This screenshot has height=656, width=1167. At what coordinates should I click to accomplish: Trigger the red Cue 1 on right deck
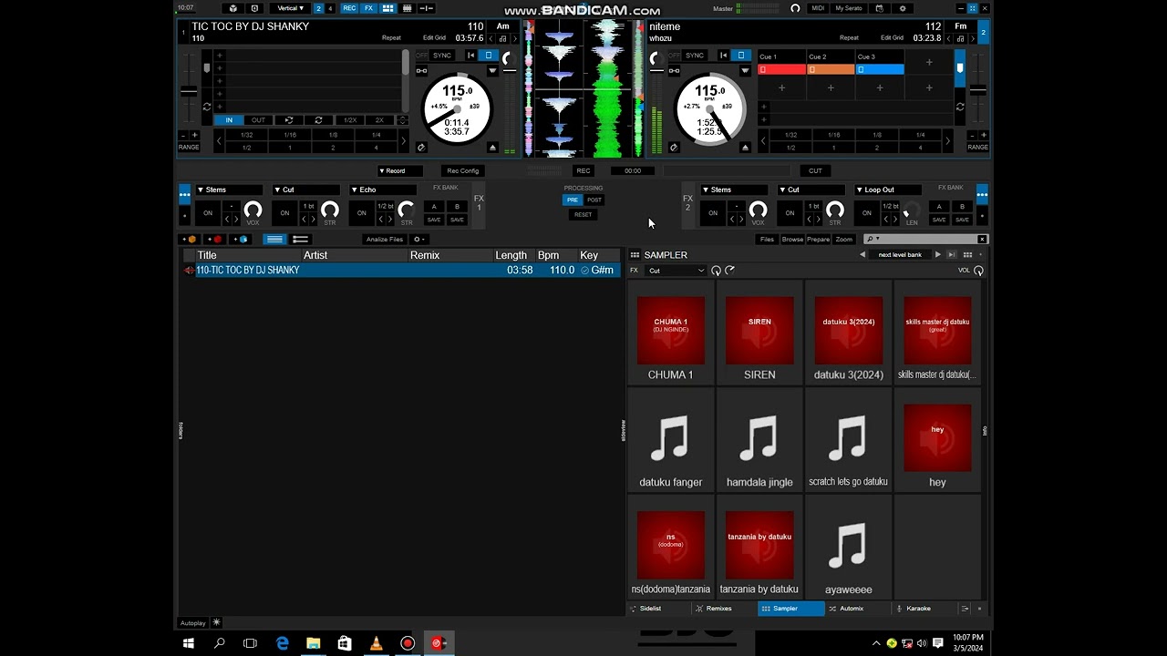pos(781,69)
